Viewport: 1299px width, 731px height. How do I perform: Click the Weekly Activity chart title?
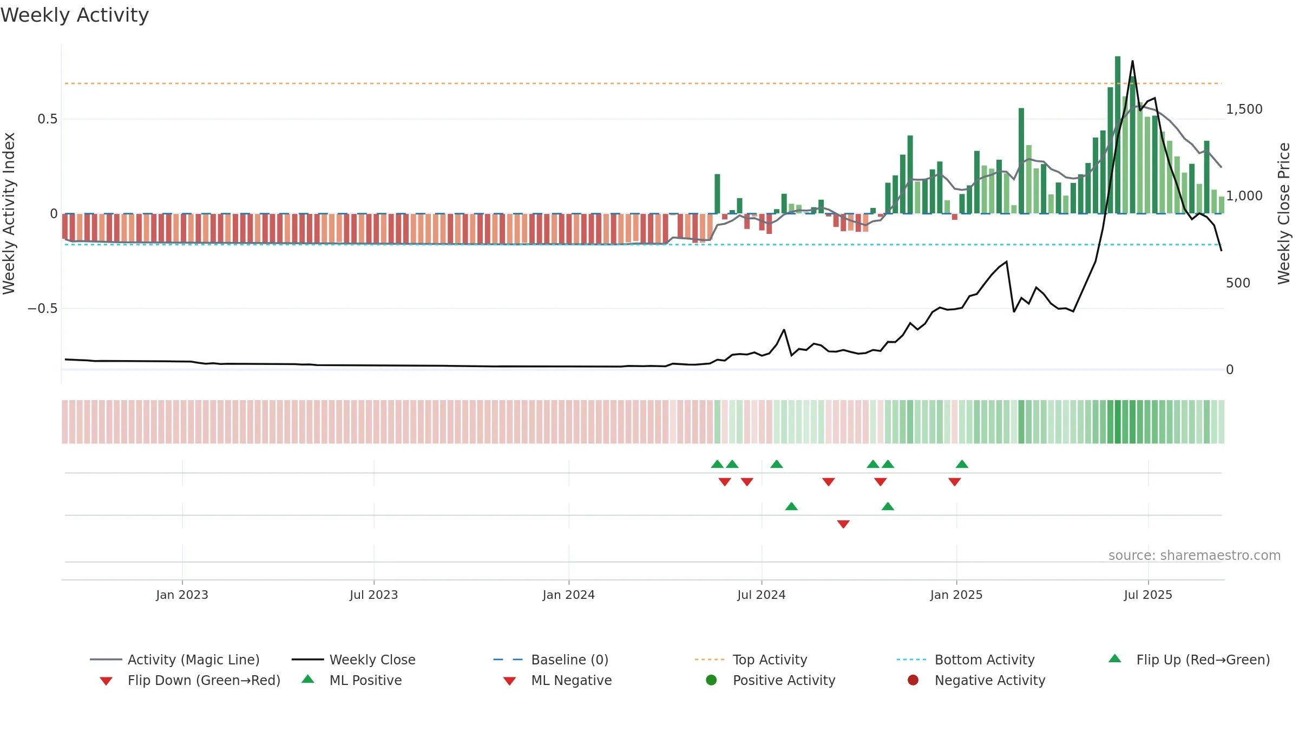pos(75,15)
